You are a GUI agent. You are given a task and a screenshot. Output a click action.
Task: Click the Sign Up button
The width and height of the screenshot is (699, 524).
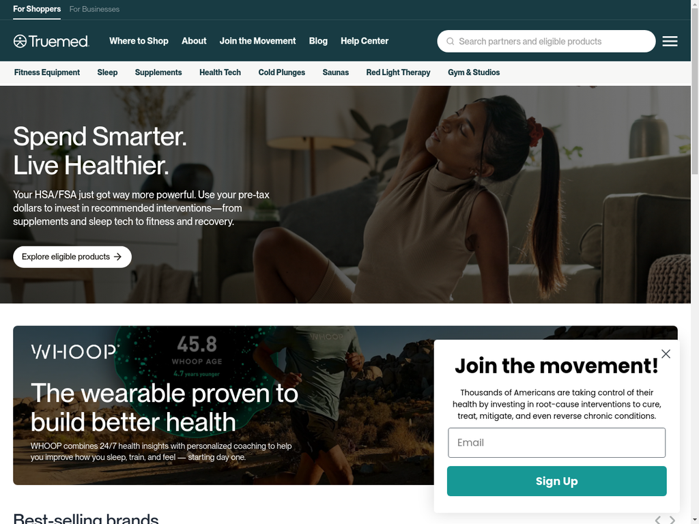557,481
